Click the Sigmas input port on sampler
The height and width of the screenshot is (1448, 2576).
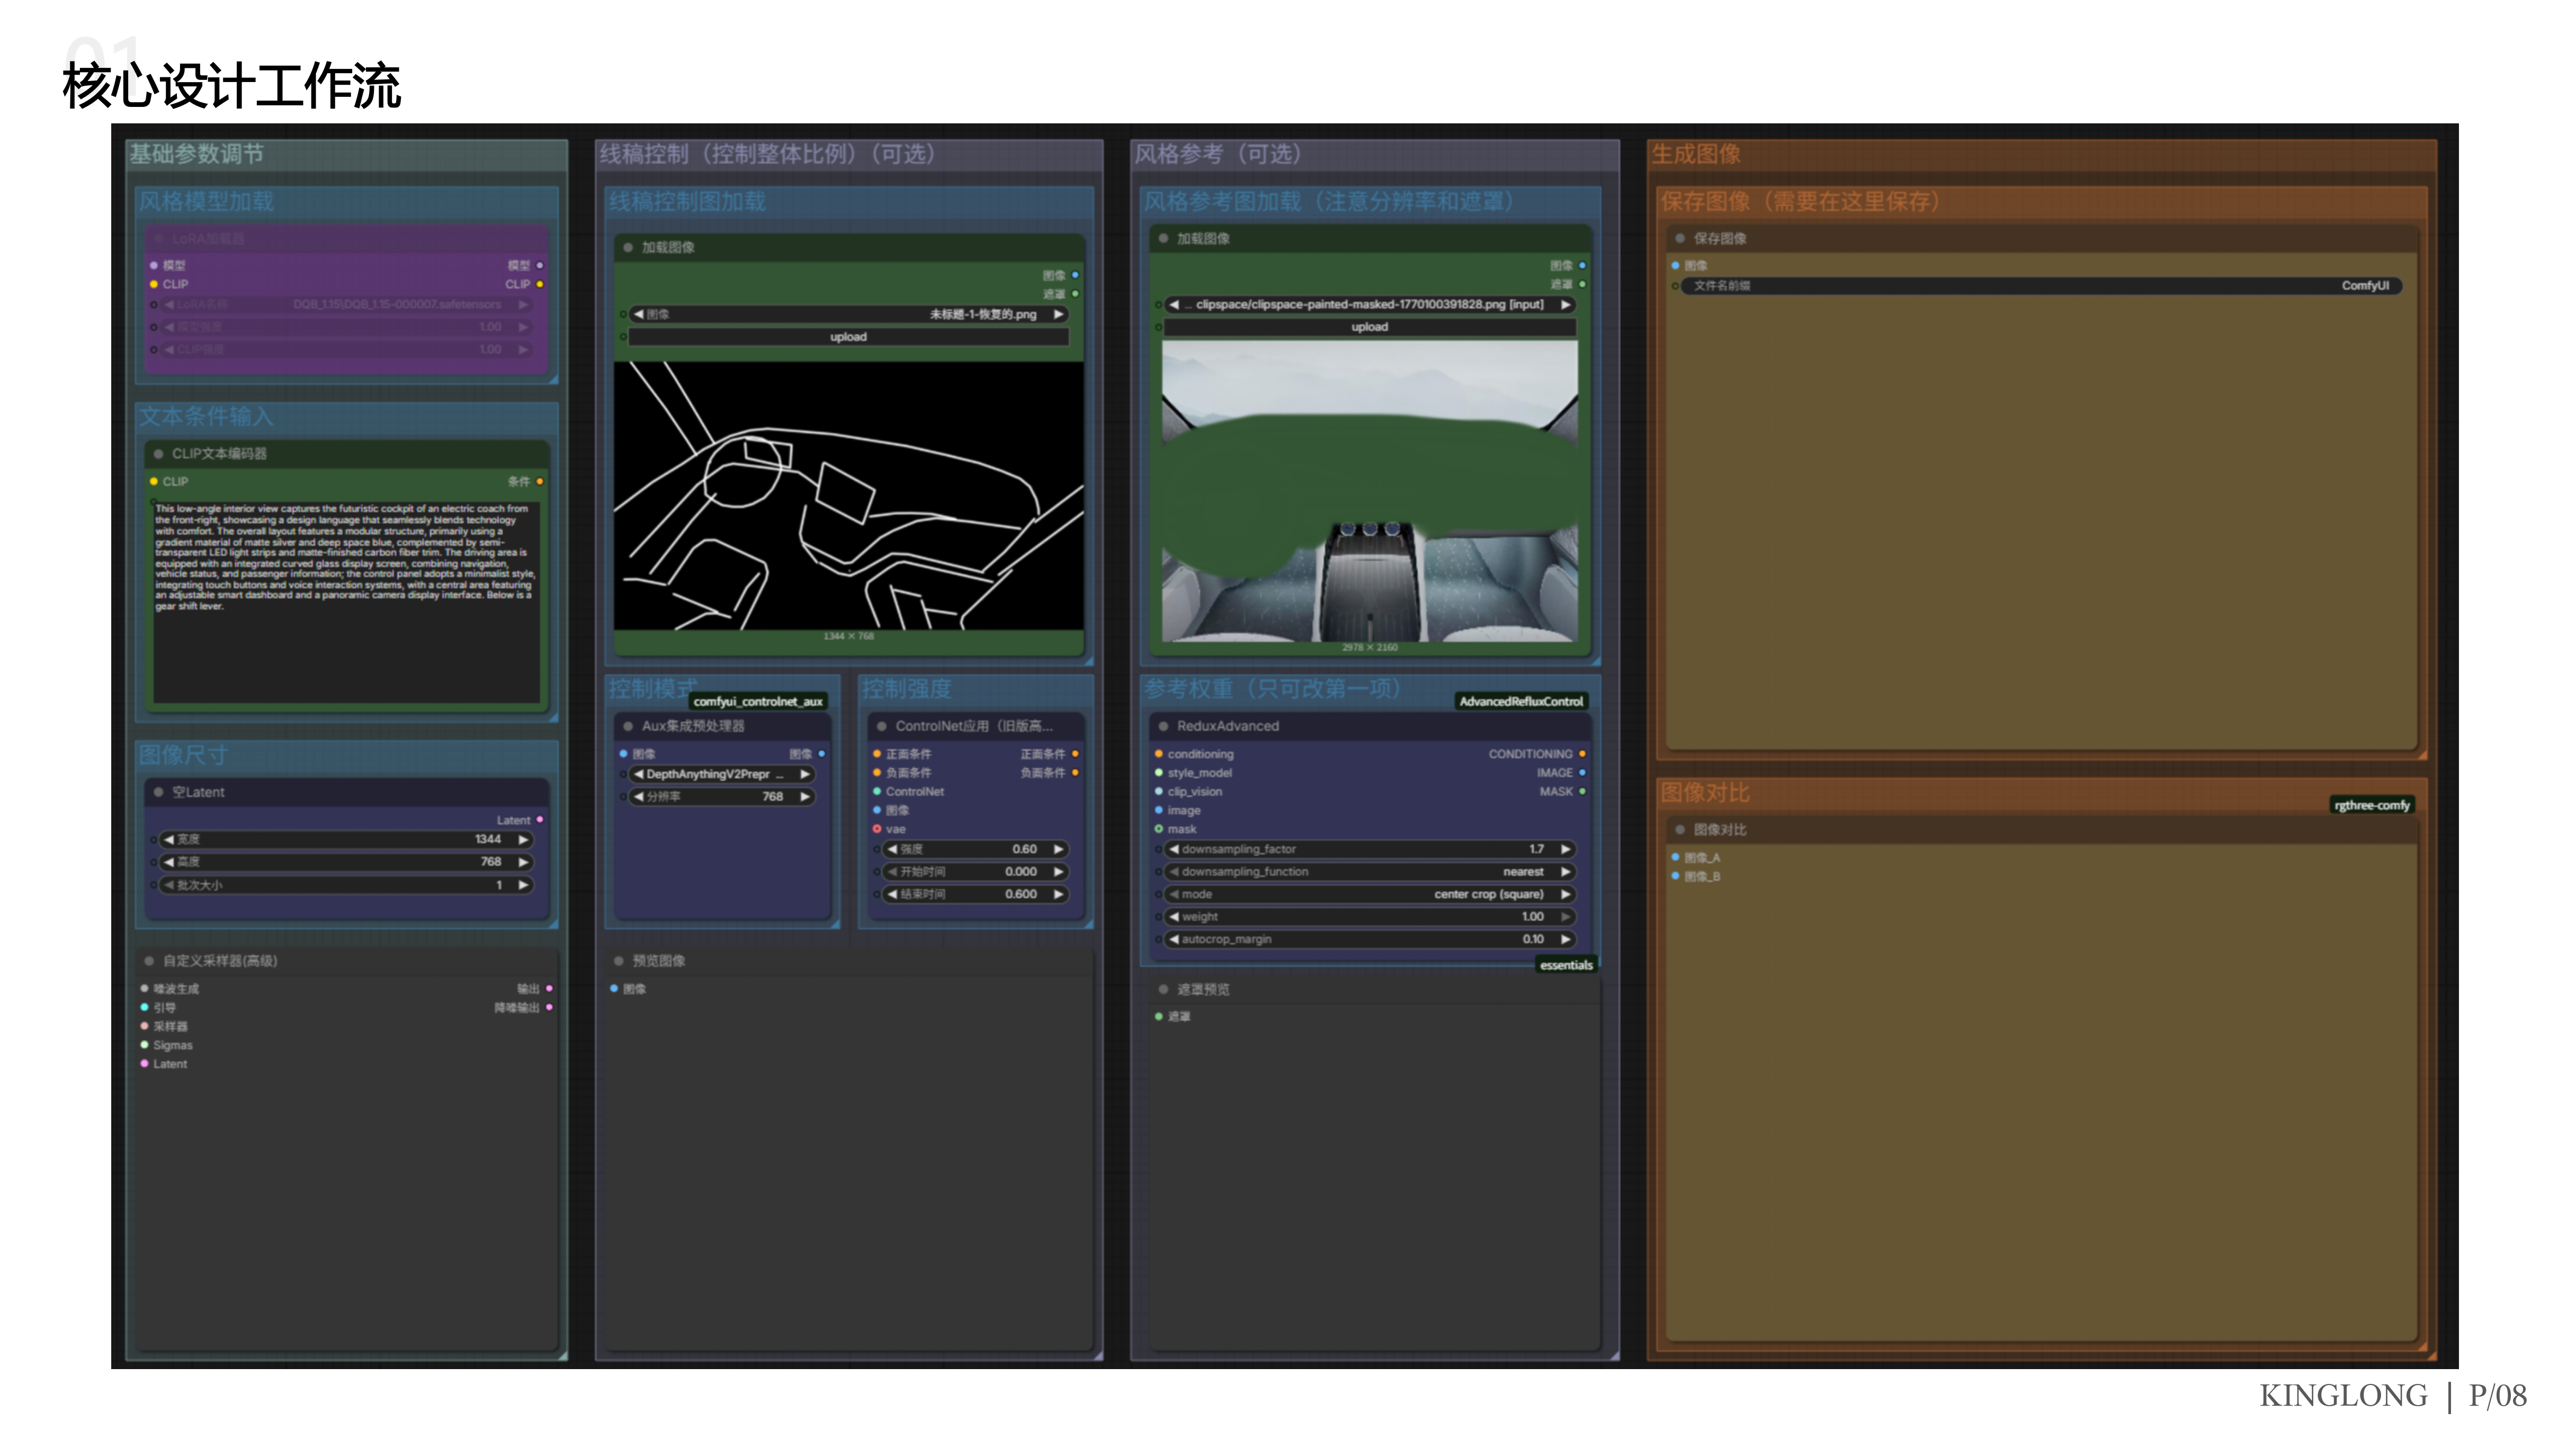click(144, 1045)
